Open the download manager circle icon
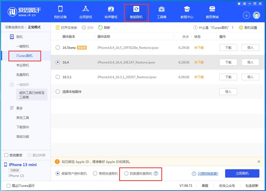The height and width of the screenshot is (191, 266). pos(246,15)
